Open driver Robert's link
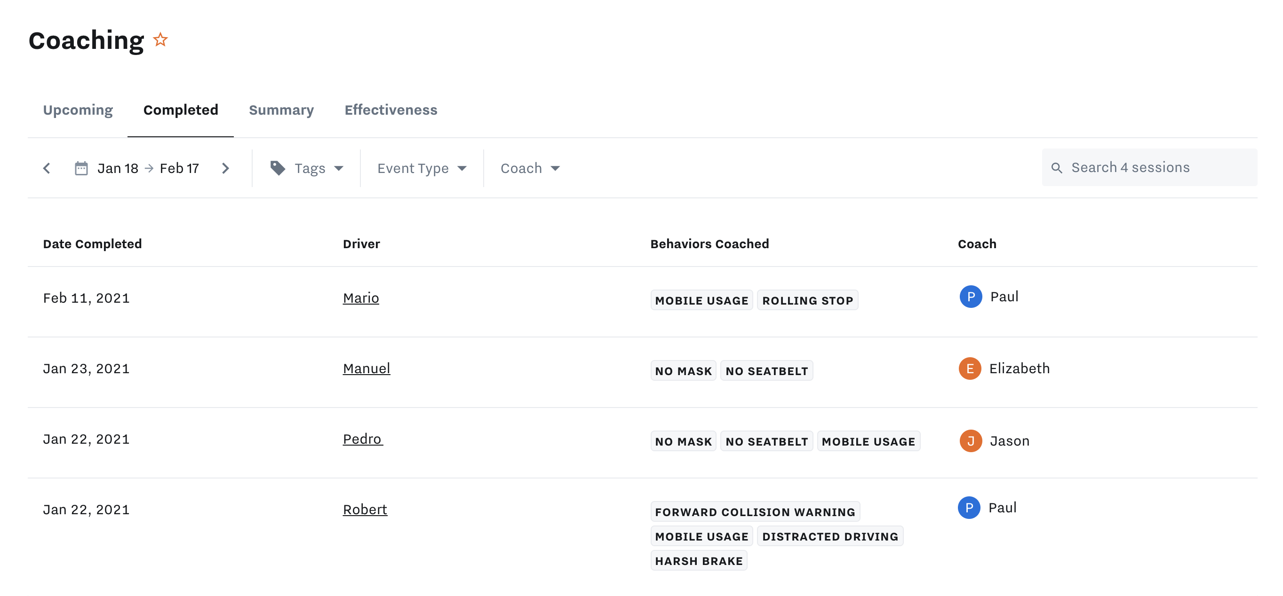1283x596 pixels. point(365,510)
